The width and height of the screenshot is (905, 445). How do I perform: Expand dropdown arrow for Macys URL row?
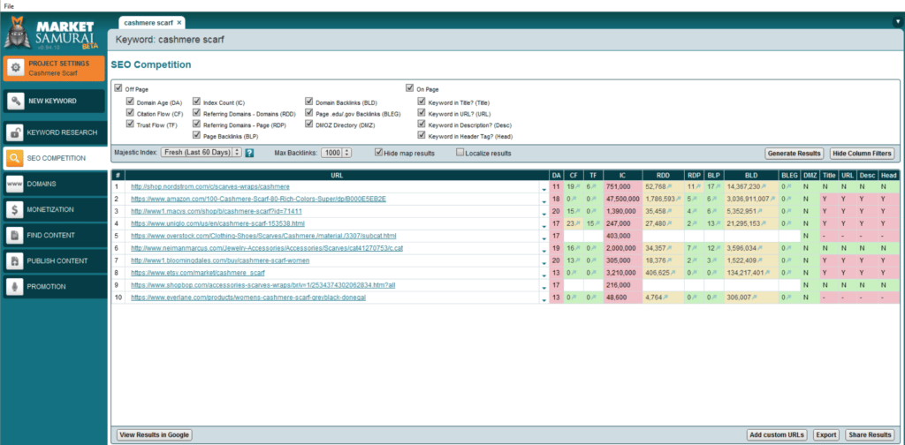coord(544,214)
